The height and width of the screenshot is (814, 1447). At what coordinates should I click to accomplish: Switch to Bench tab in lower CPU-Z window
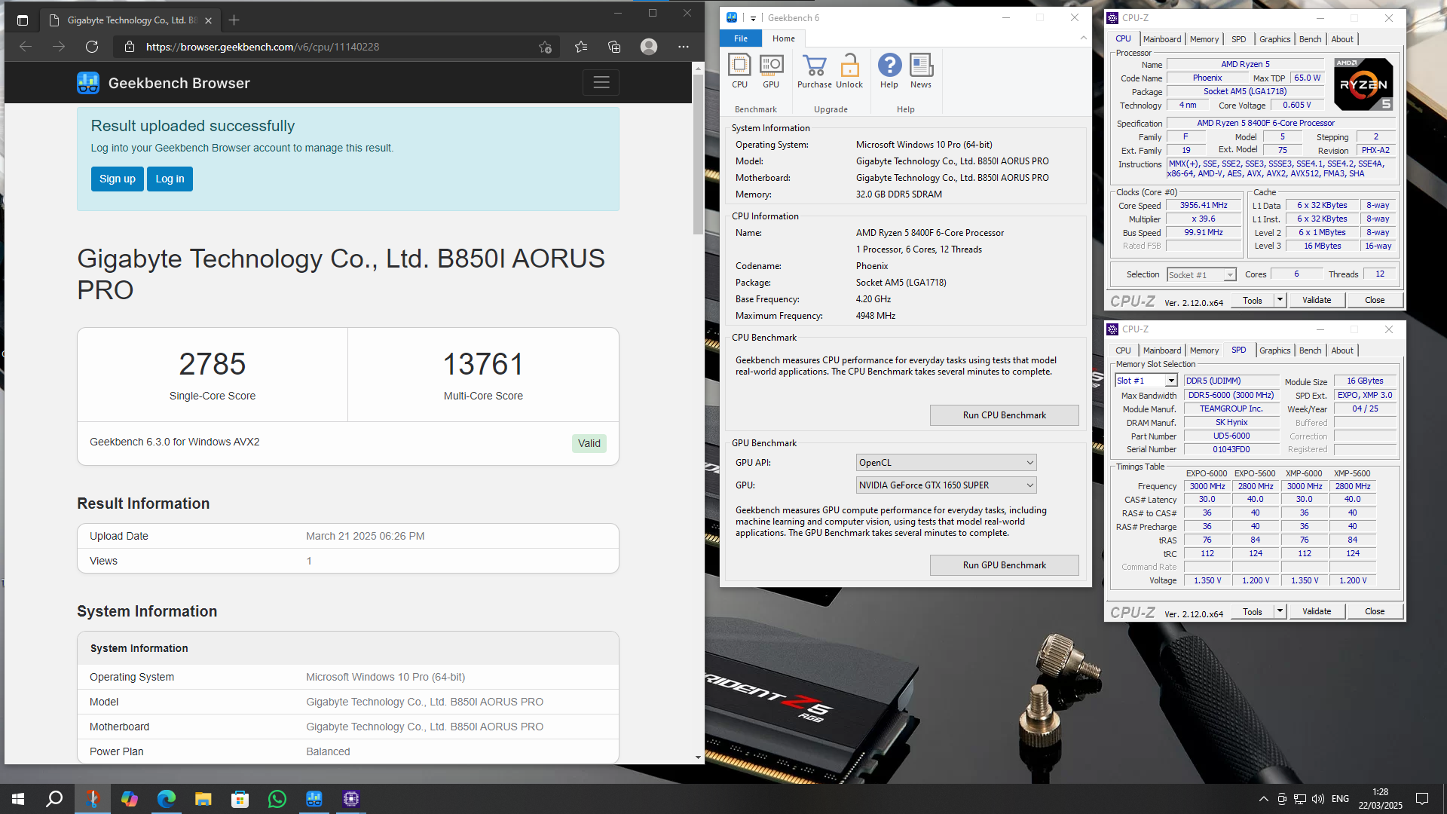click(1310, 350)
